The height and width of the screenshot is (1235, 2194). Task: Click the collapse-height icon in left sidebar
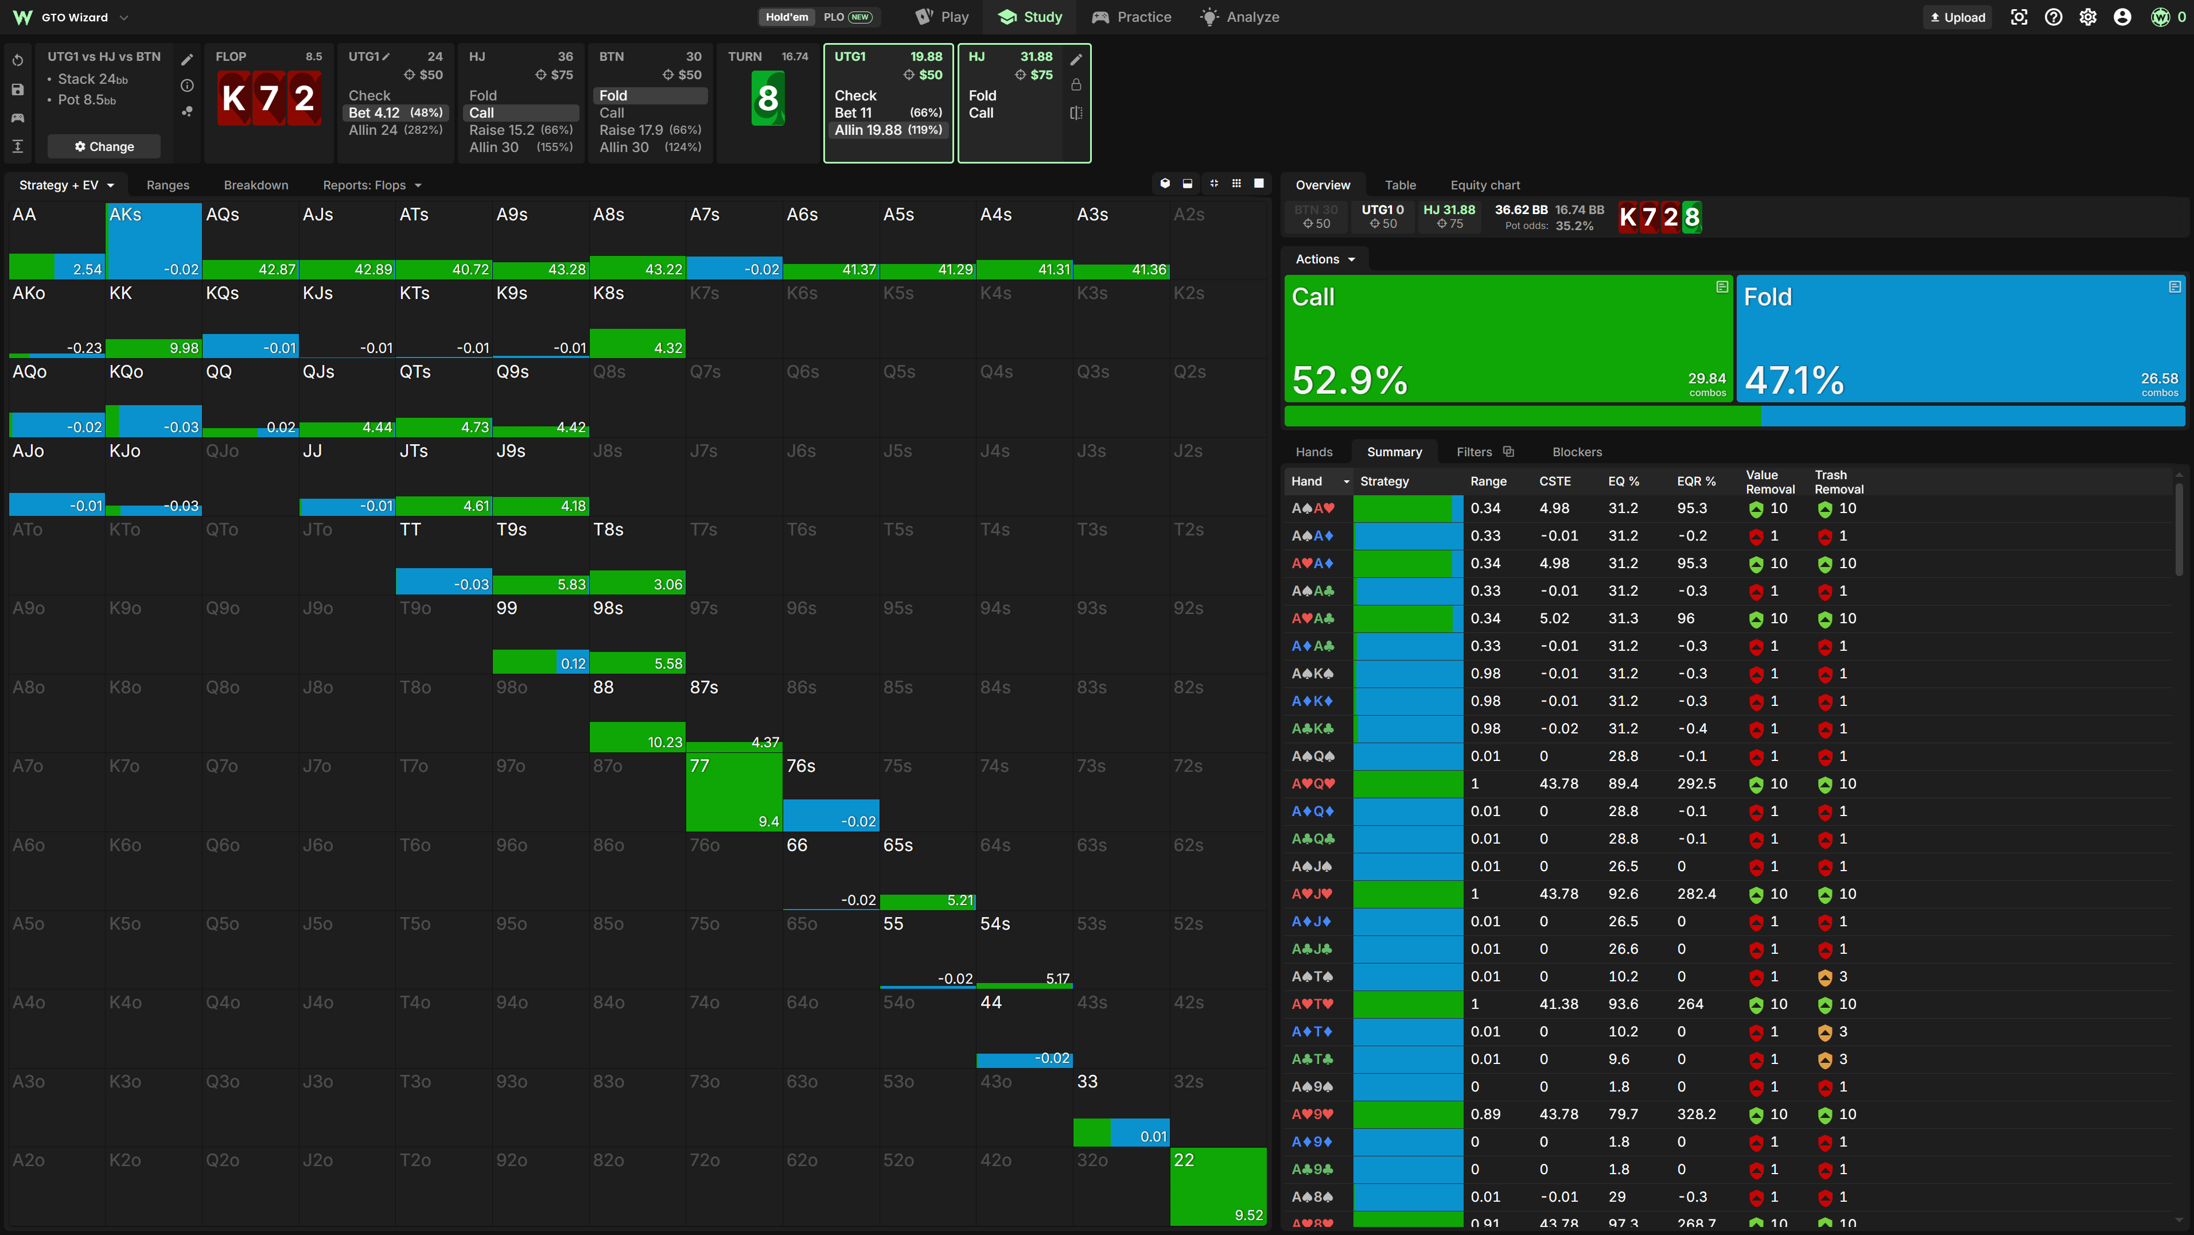click(x=18, y=146)
